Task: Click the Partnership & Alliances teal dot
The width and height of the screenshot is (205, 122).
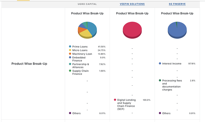Action: pyautogui.click(x=70, y=64)
